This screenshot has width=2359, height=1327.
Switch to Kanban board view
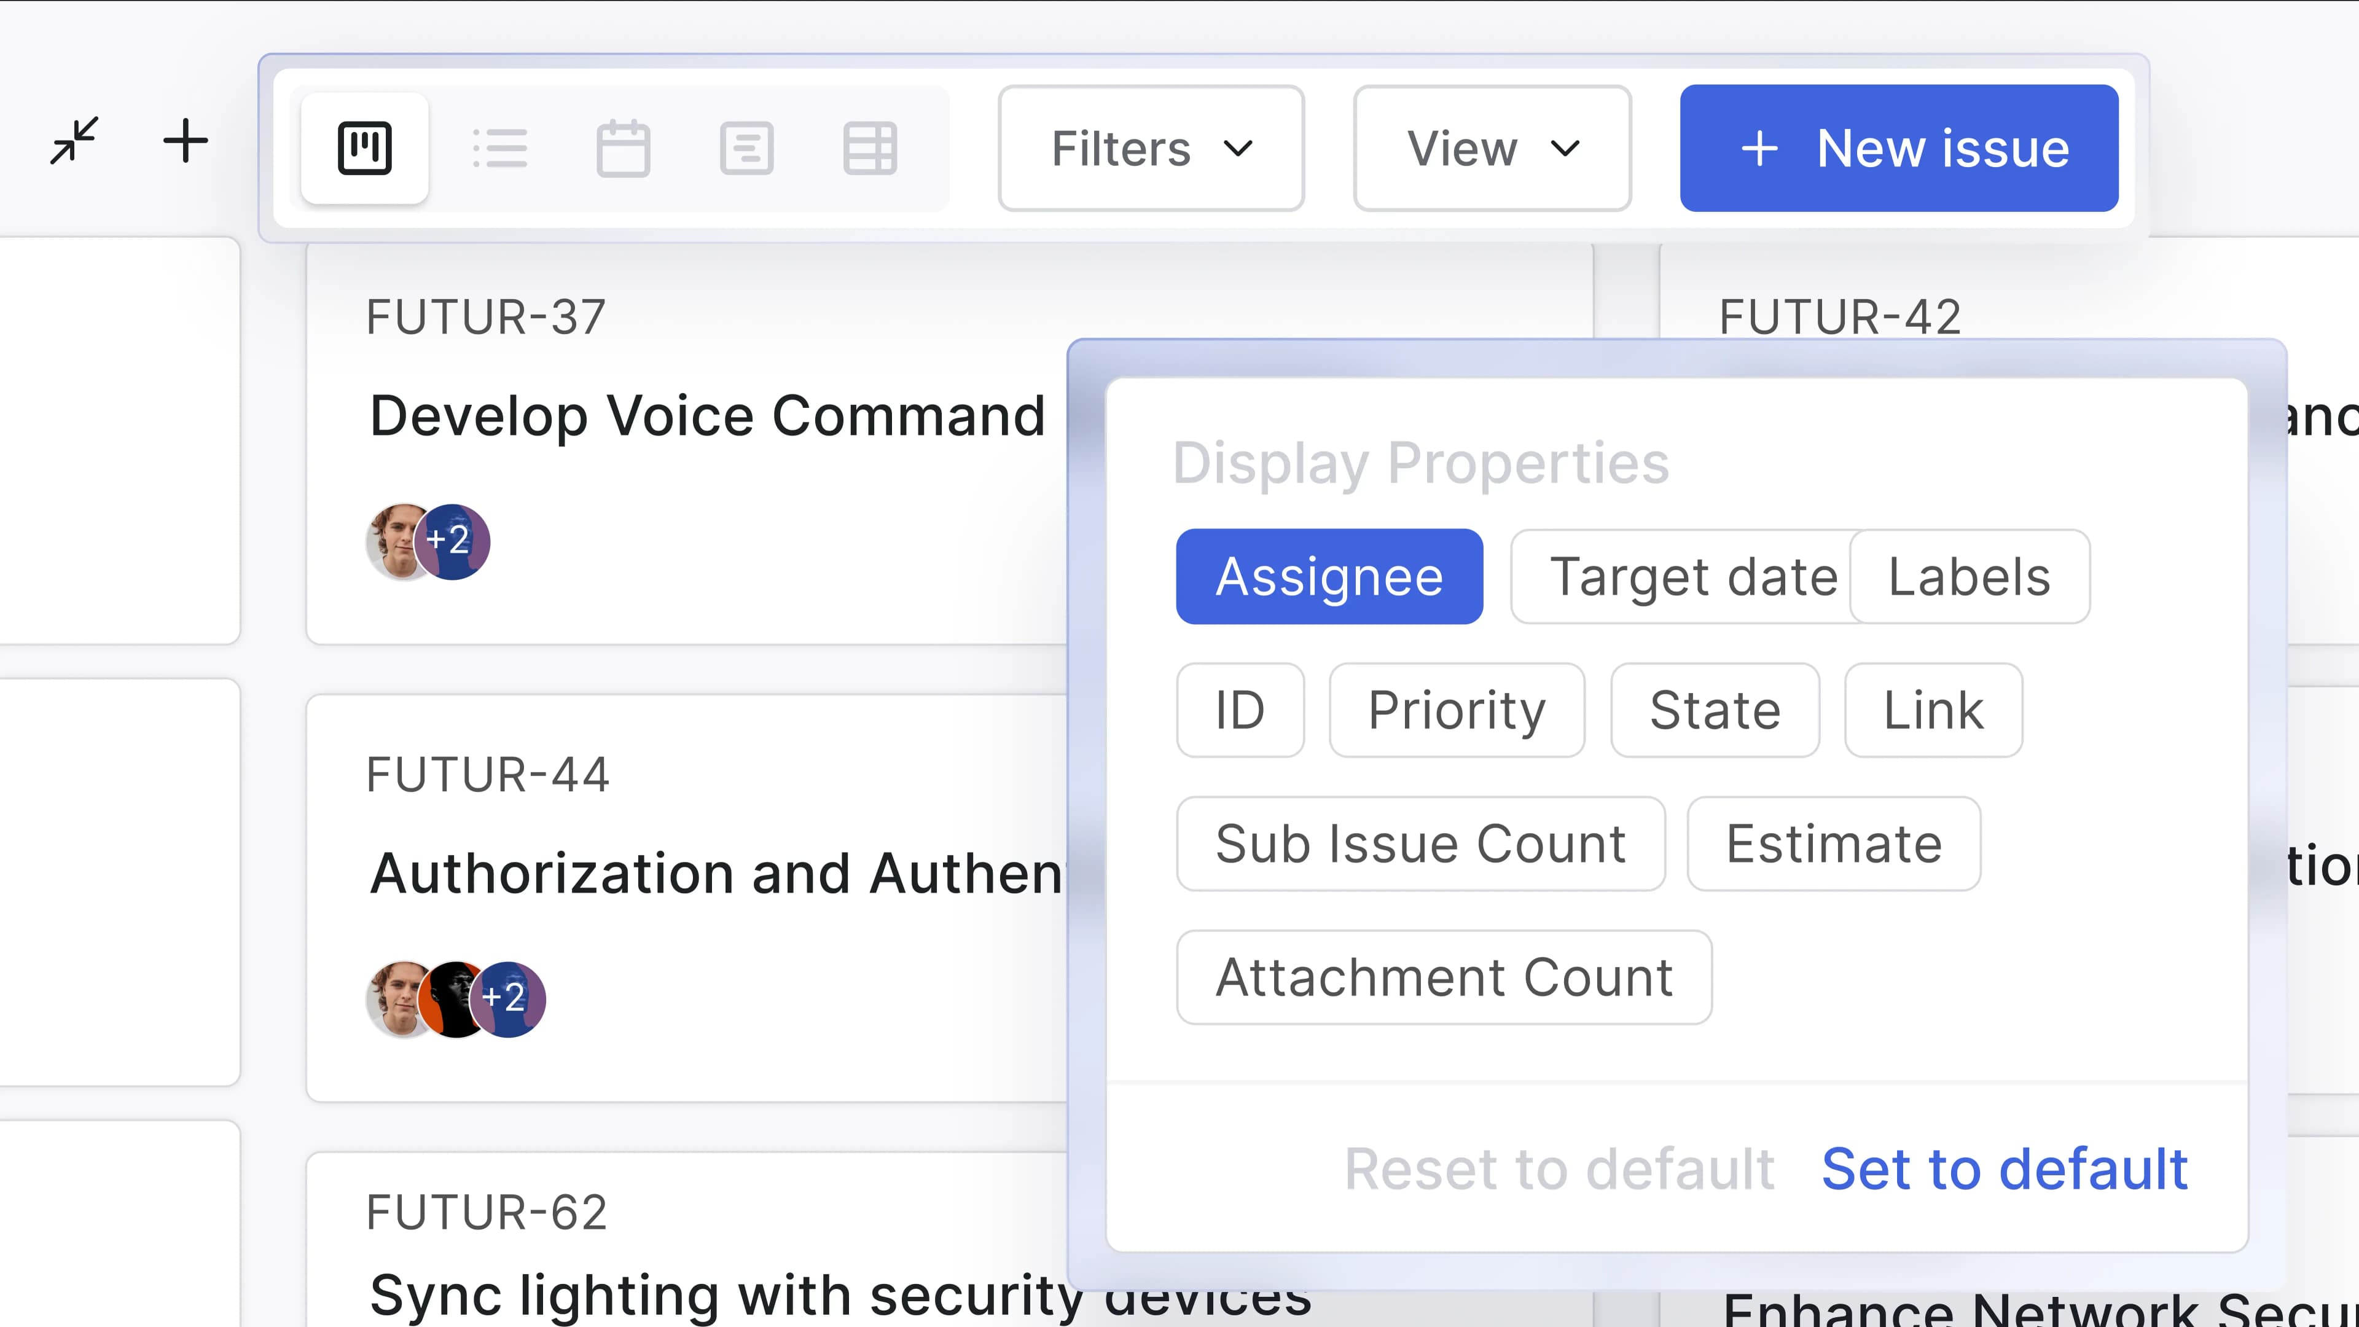click(x=364, y=148)
